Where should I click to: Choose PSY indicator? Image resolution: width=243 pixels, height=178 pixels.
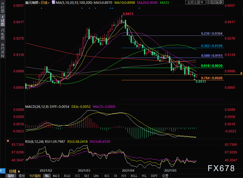click(124, 176)
